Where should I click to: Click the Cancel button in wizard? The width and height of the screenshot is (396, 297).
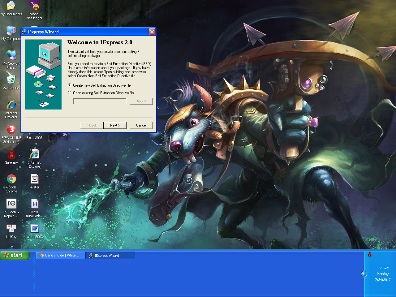click(141, 125)
